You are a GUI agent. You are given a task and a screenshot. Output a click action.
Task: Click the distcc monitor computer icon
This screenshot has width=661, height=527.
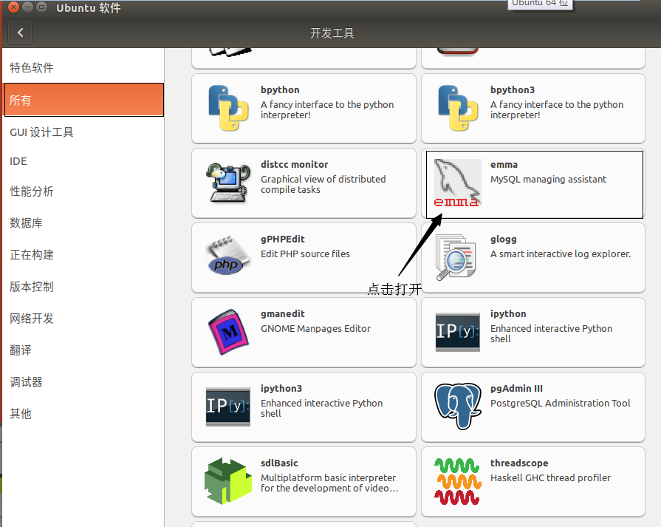pos(228,183)
